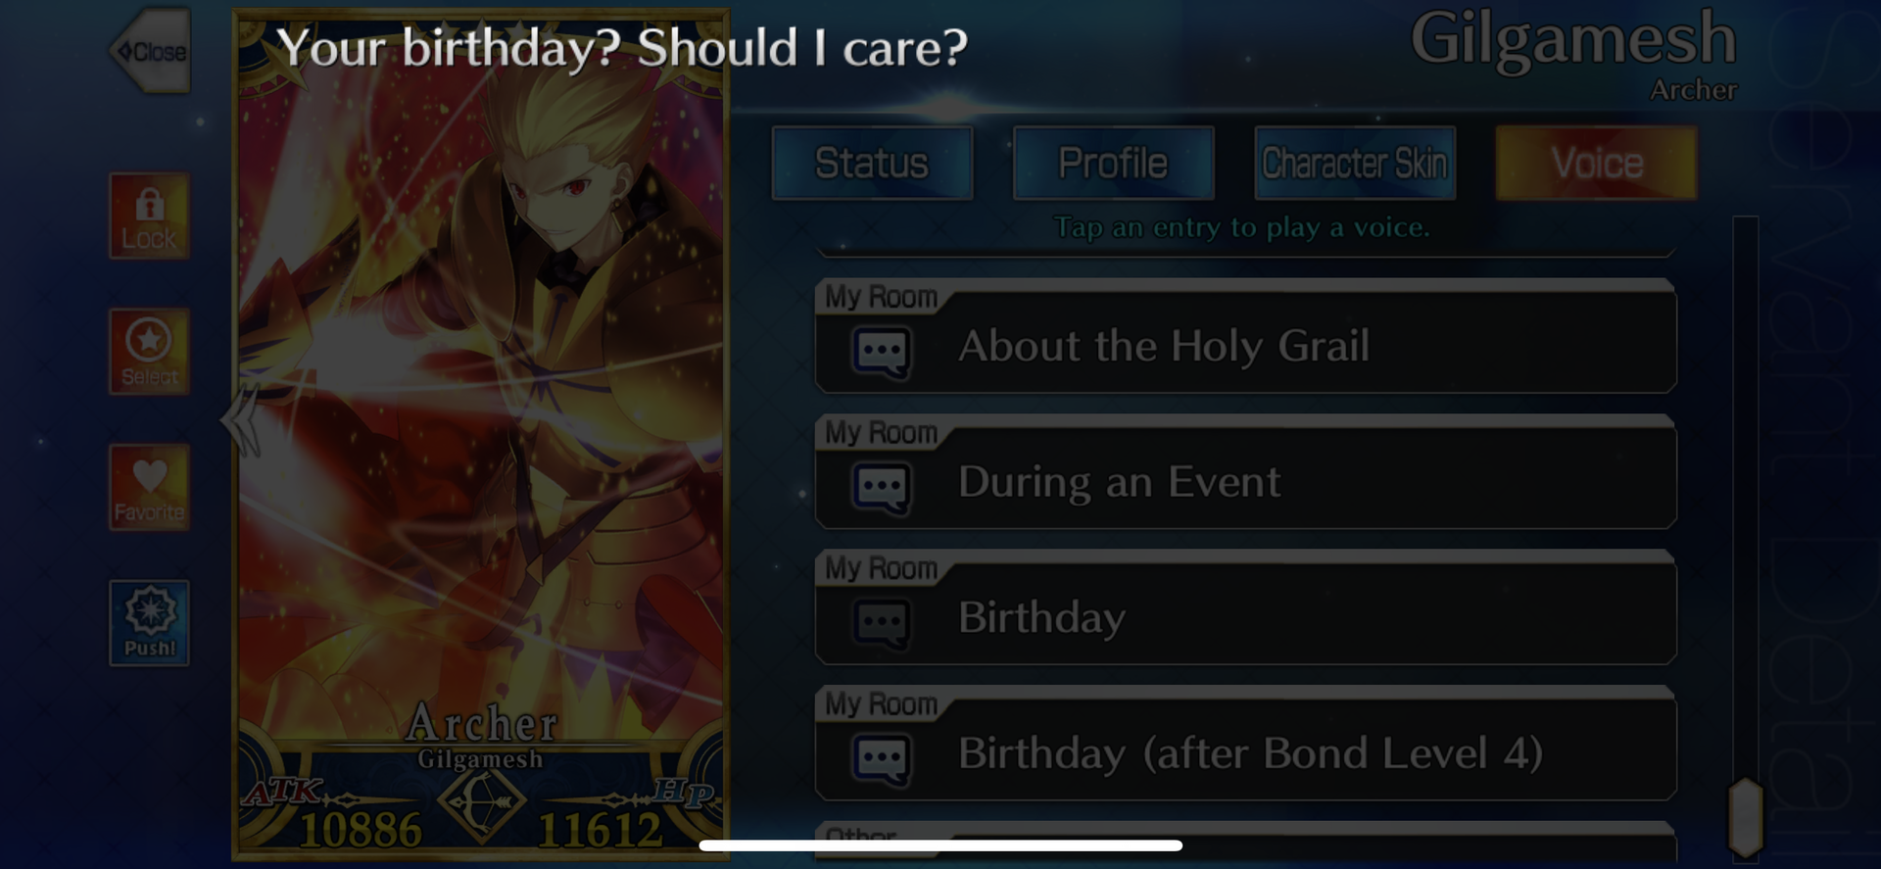Viewport: 1881px width, 869px height.
Task: Select the Voice tab
Action: [1597, 163]
